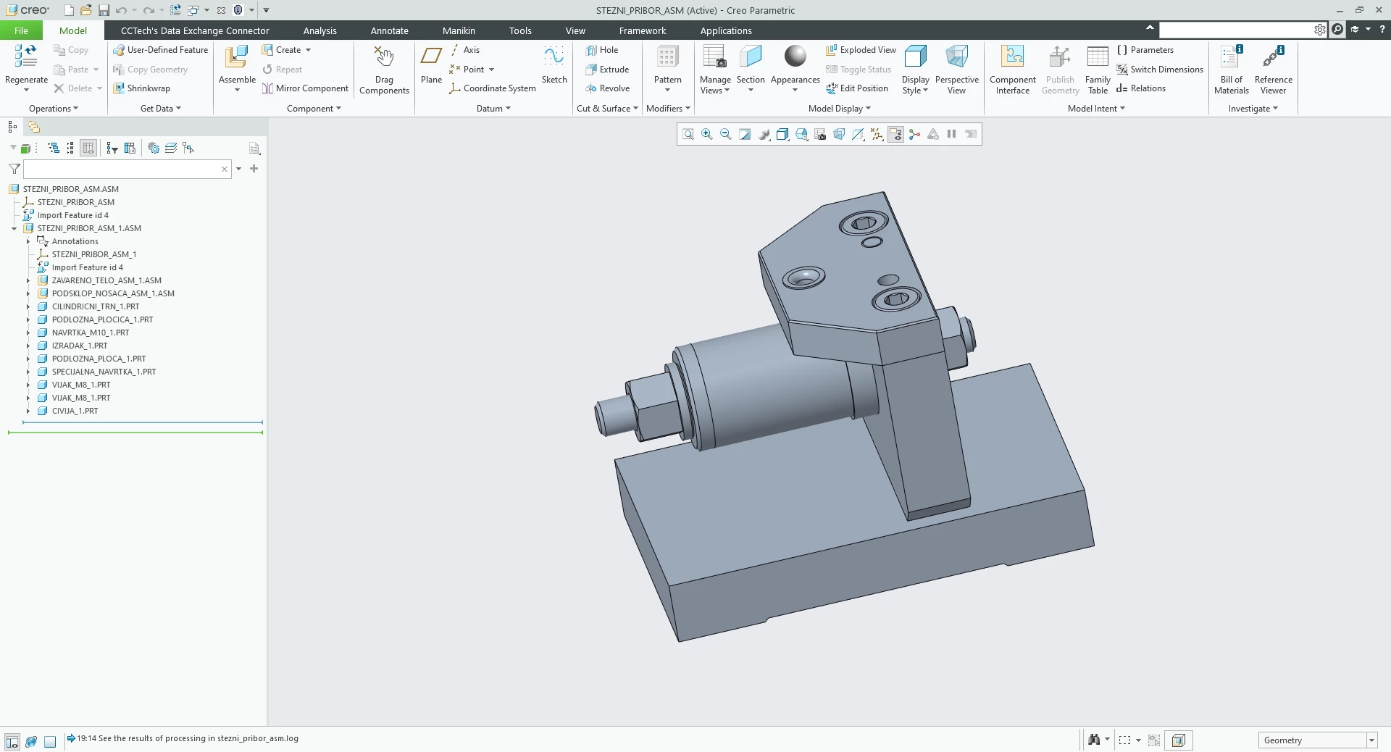This screenshot has height=752, width=1391.
Task: Expand ZAVARENO_TELO_ASM_1.ASM tree node
Action: coord(28,280)
